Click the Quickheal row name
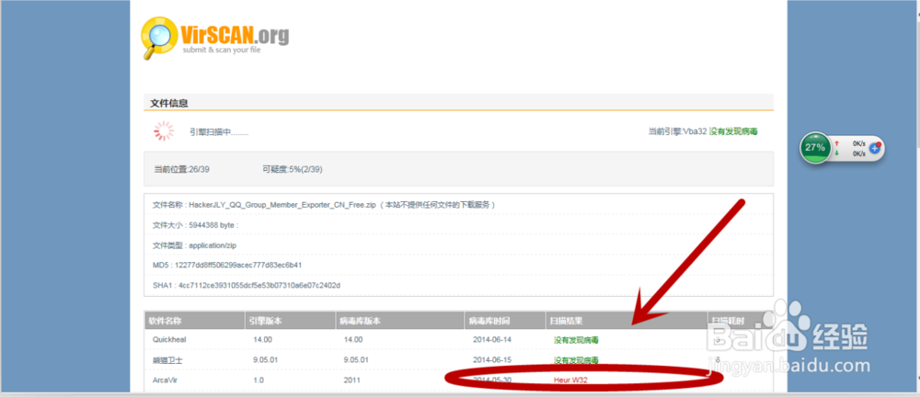The image size is (920, 397). coord(169,339)
